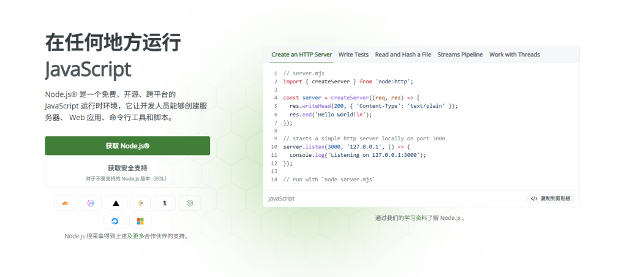Click the 获取安全支持 button
Screen dimensions: 627x277
coord(127,173)
